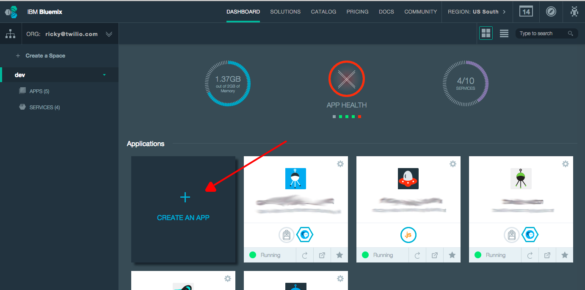Image resolution: width=585 pixels, height=290 pixels.
Task: Open the CATALOG menu item
Action: pyautogui.click(x=323, y=12)
